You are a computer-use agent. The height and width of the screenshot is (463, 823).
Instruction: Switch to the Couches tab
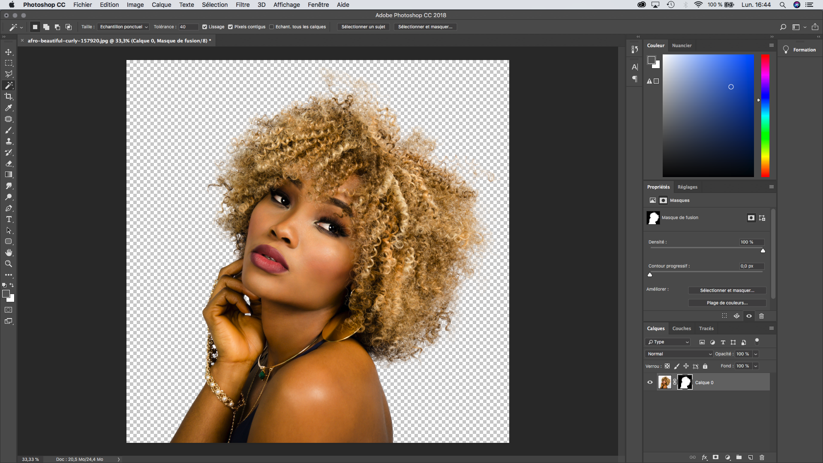coord(682,328)
